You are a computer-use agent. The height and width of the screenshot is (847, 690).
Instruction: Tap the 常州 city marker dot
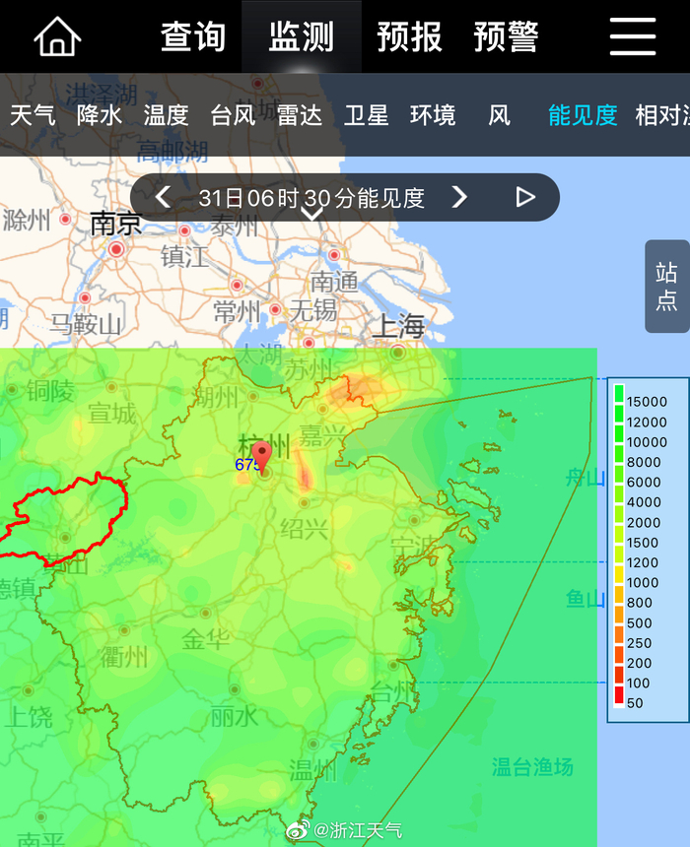point(237,285)
